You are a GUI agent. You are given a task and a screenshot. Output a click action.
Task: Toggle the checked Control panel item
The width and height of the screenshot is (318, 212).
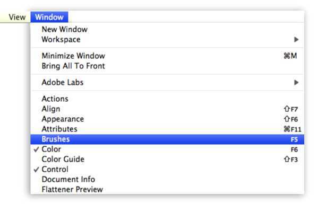167,170
